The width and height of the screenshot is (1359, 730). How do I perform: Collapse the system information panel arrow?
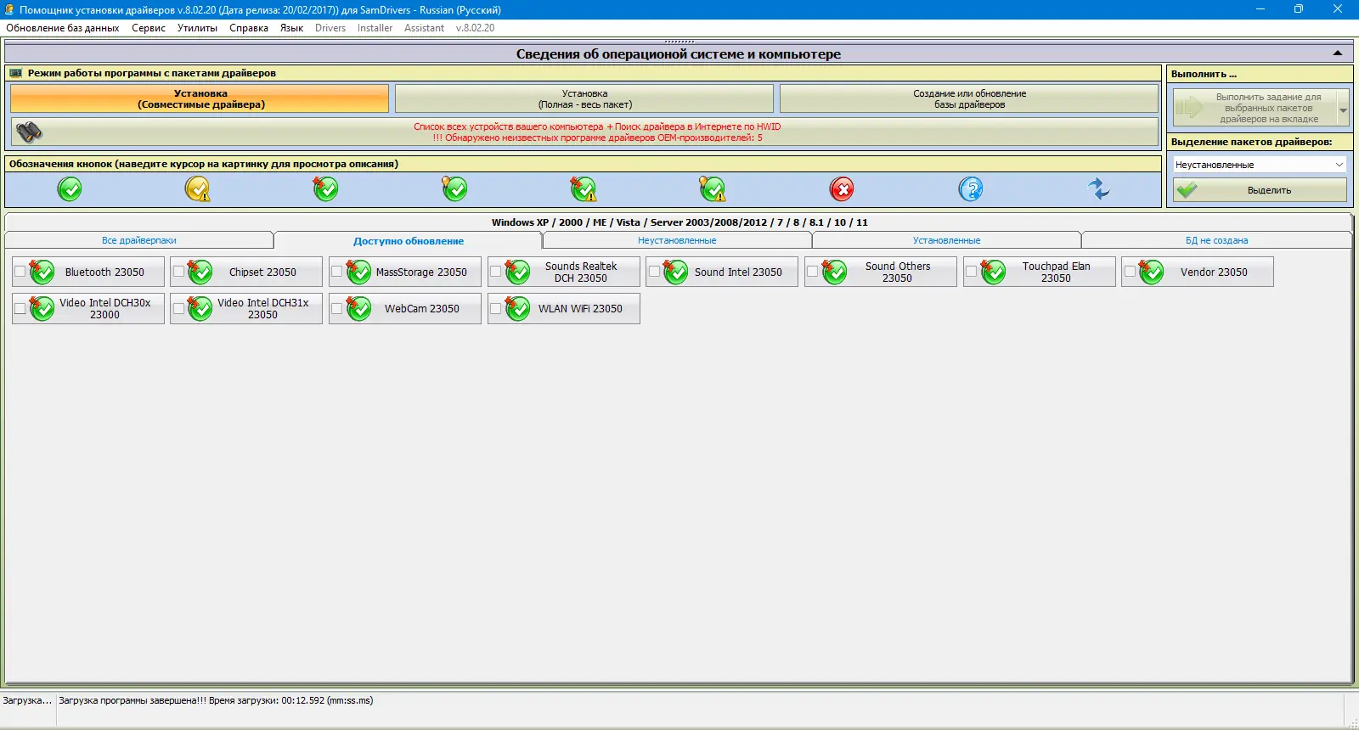tap(1338, 53)
